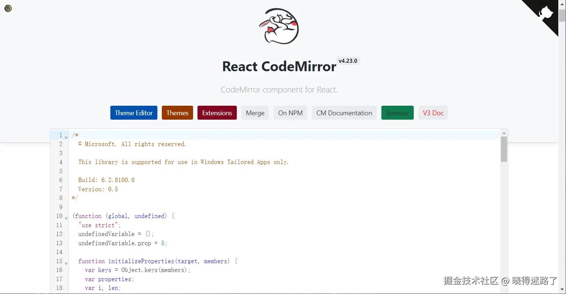This screenshot has height=294, width=566.
Task: Click the "var properties;" line
Action: [x=110, y=279]
